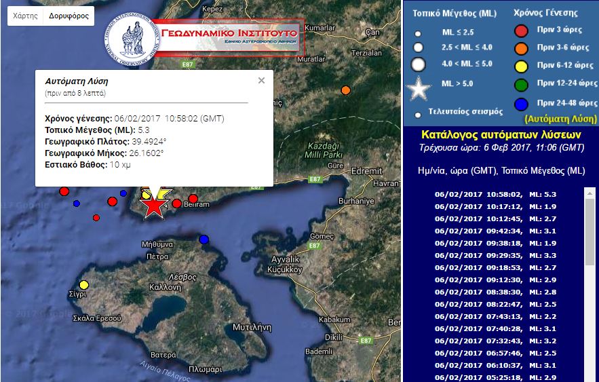Click the yellow earthquake circle near Σίγρι
Viewport: 599px width, 382px height.
click(x=83, y=284)
